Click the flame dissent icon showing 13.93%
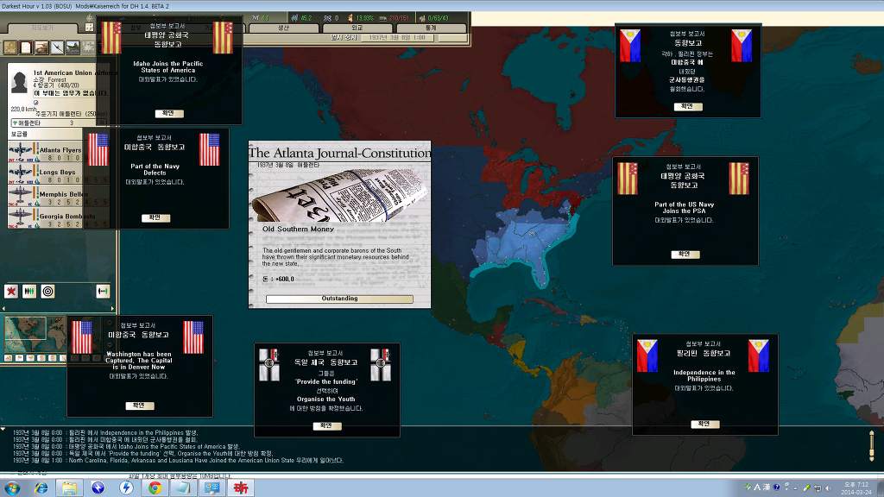The width and height of the screenshot is (884, 497). click(x=350, y=18)
